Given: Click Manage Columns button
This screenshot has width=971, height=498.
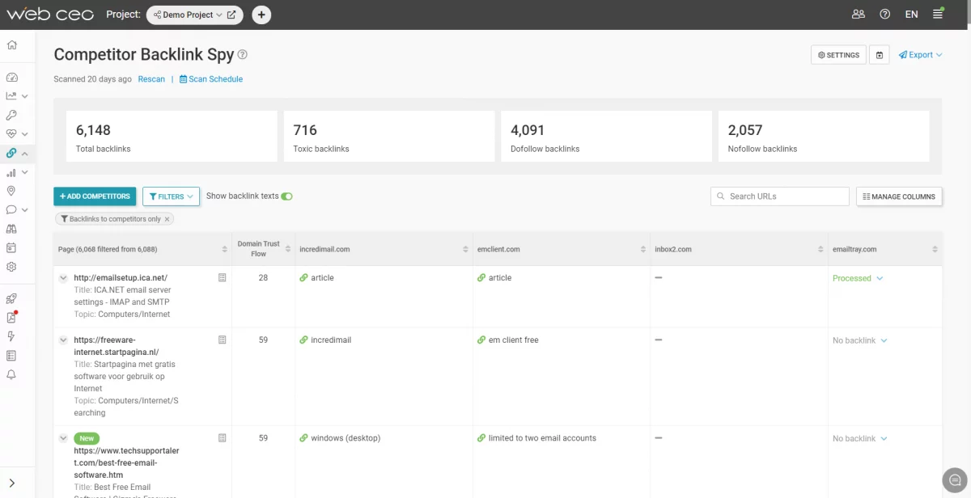Looking at the screenshot, I should [x=899, y=196].
